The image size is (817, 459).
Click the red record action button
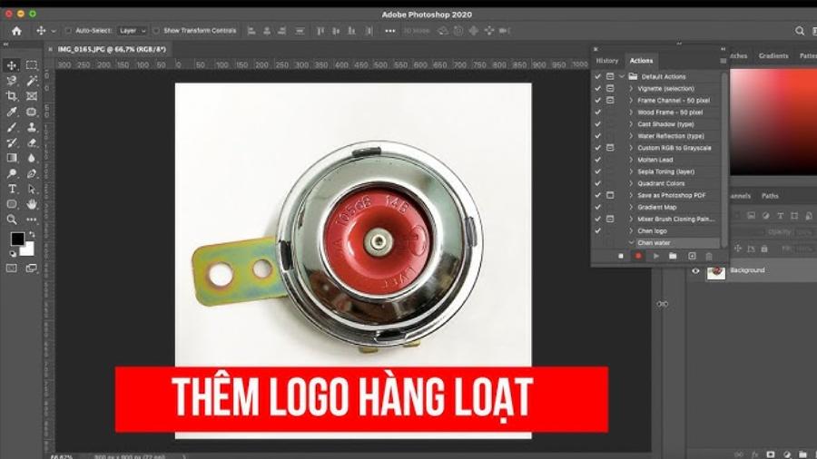click(638, 257)
